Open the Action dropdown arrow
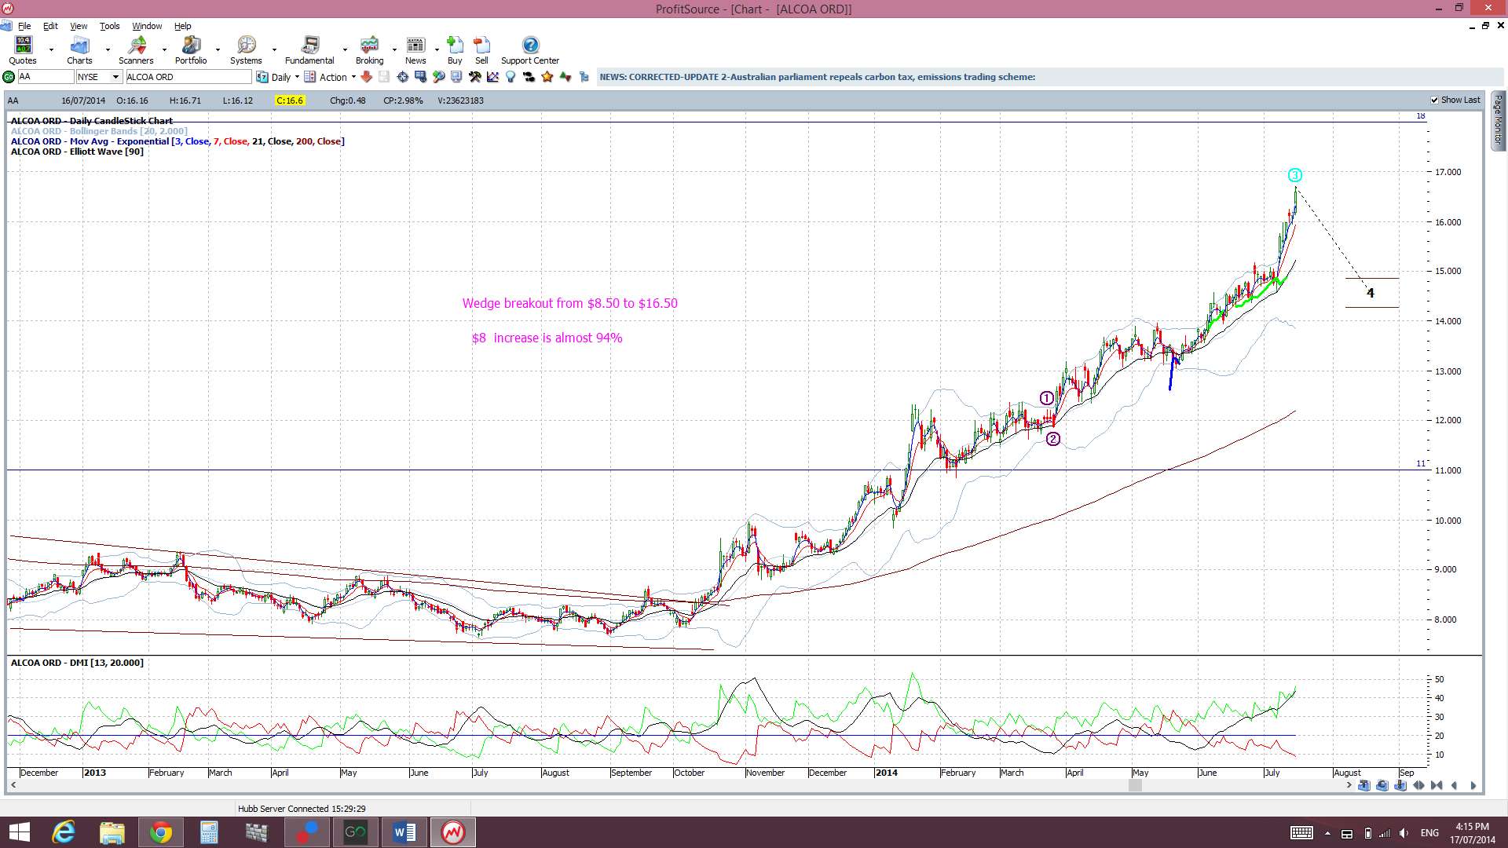 (x=353, y=77)
